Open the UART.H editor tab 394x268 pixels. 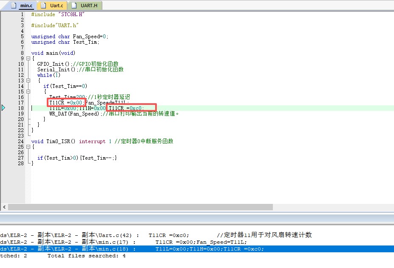[x=86, y=5]
